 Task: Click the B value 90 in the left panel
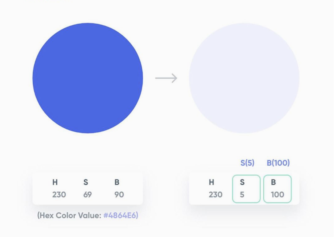119,195
